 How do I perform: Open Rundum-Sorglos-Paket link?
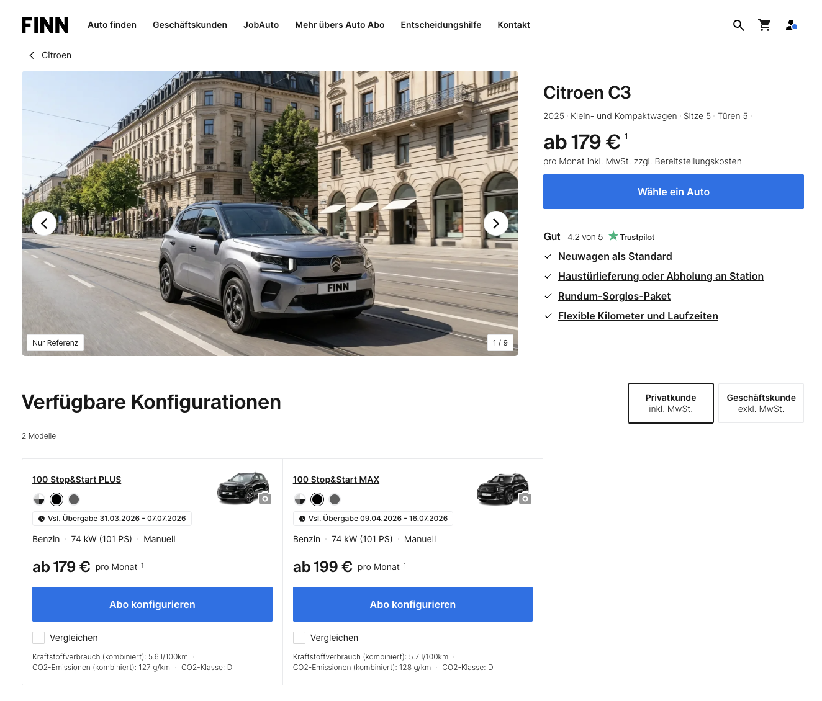coord(614,297)
